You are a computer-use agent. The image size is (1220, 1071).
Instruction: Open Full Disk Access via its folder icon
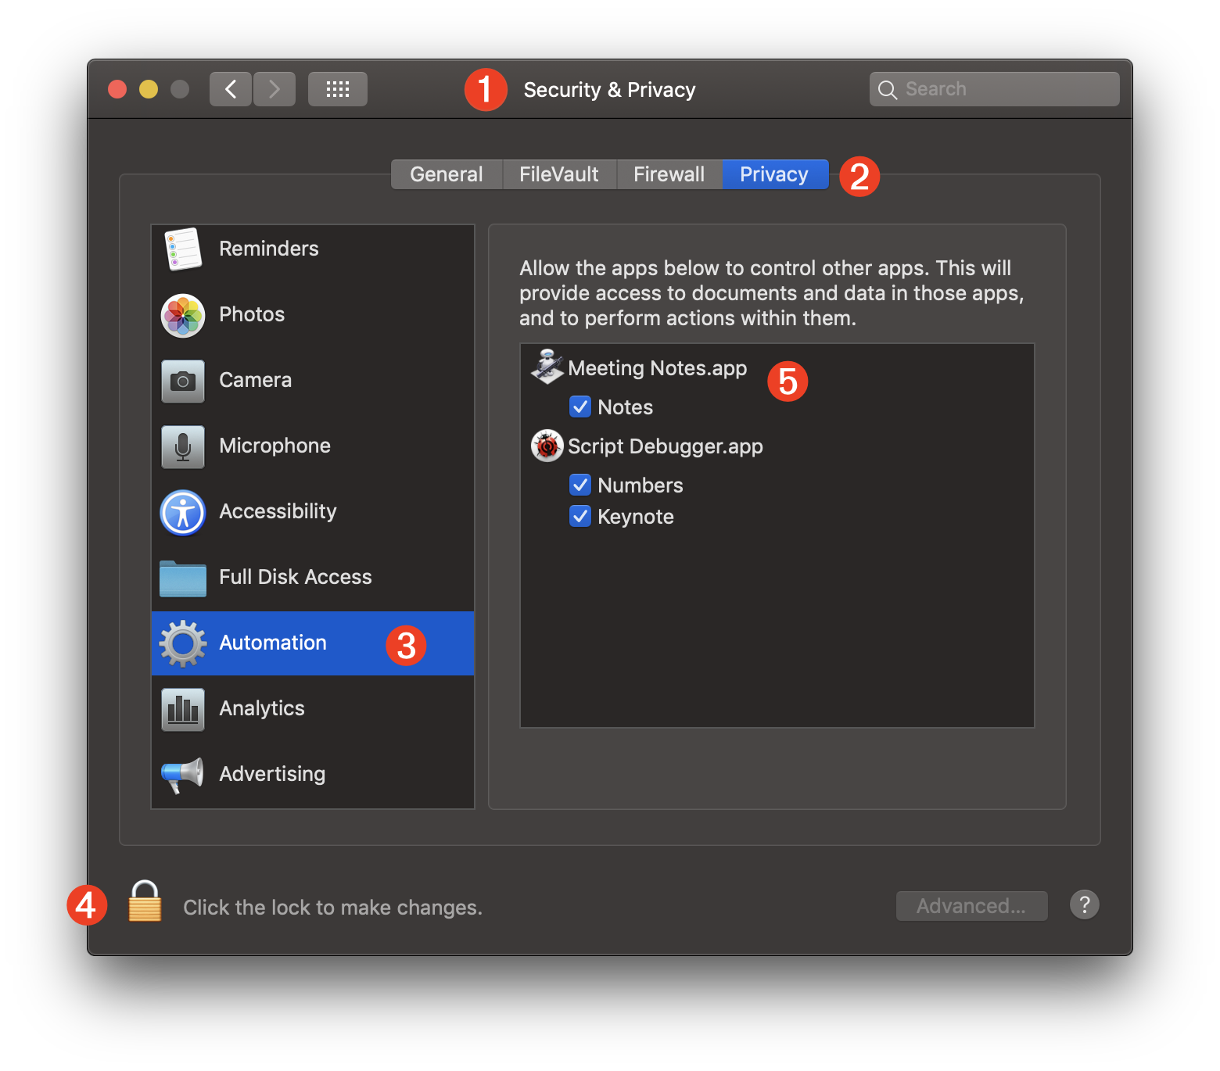pos(181,577)
